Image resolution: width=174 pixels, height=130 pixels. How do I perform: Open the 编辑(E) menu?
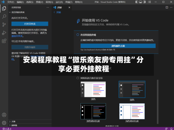(20, 2)
